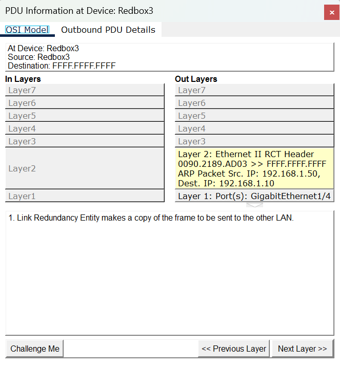Select Layer5 under Out Layers
Screen dimensions: 340x369
coord(254,116)
